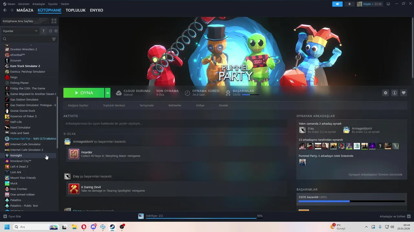
Task: Open advanced filter options icon
Action: coord(54,39)
